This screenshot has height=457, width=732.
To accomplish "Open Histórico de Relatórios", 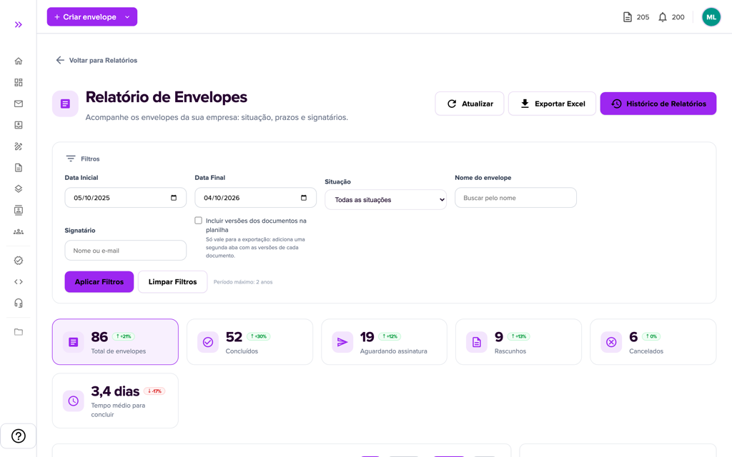I will tap(658, 104).
